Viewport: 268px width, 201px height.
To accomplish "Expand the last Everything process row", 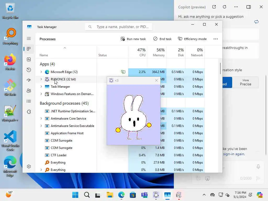I will coord(41,170).
